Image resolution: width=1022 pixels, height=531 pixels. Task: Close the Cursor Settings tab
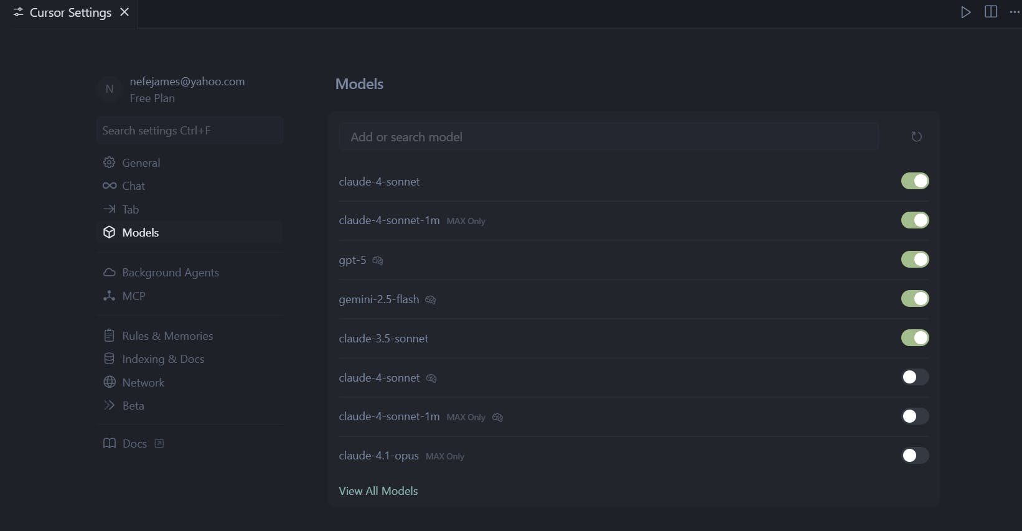pyautogui.click(x=124, y=12)
